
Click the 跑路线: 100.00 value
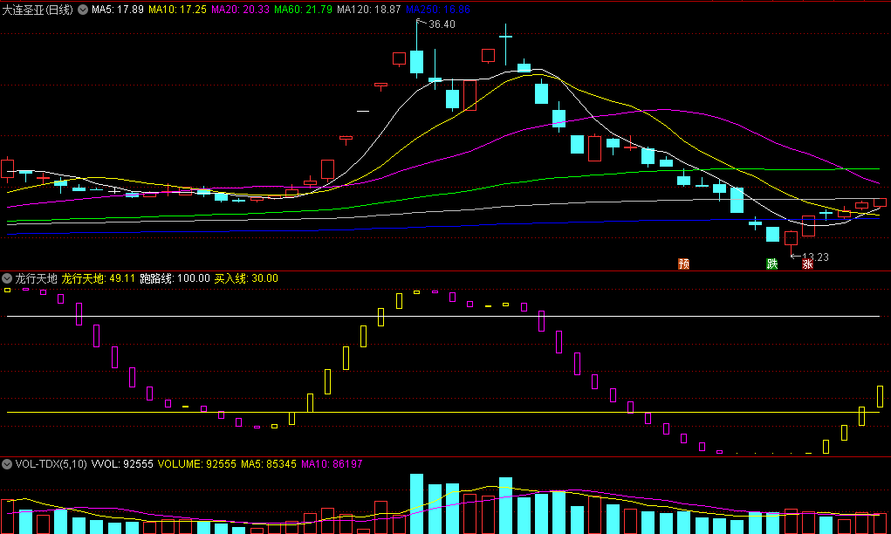(x=175, y=278)
